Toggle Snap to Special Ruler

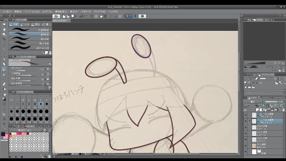tap(130, 16)
